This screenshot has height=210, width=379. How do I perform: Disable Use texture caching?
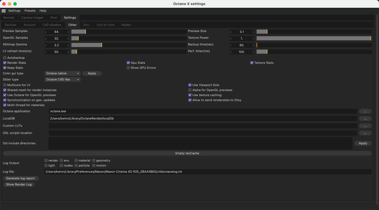tap(190, 95)
